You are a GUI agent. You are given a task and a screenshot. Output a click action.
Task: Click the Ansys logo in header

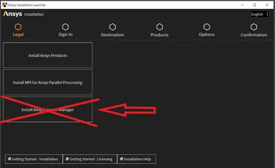click(12, 14)
